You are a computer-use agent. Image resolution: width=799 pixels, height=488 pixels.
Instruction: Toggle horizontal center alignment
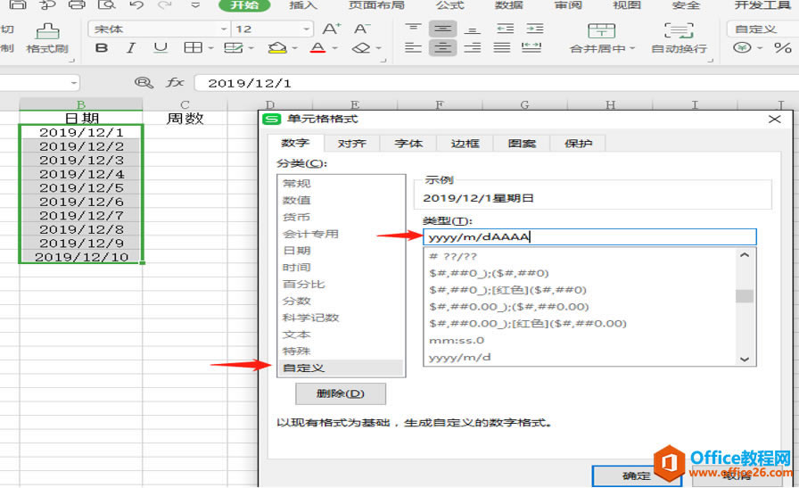click(x=442, y=48)
